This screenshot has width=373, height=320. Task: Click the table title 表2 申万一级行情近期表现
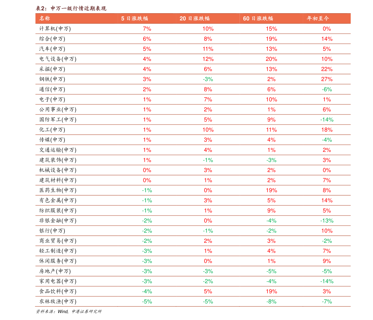[x=71, y=8]
